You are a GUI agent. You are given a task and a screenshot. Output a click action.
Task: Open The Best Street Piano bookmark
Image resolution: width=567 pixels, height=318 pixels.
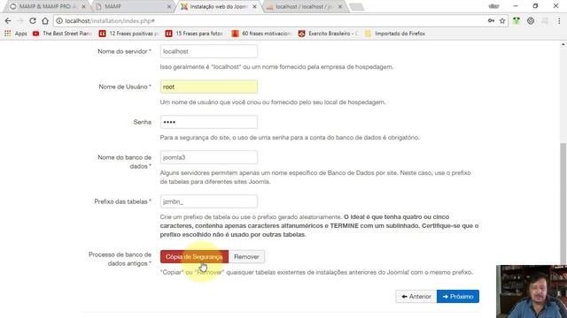(62, 34)
